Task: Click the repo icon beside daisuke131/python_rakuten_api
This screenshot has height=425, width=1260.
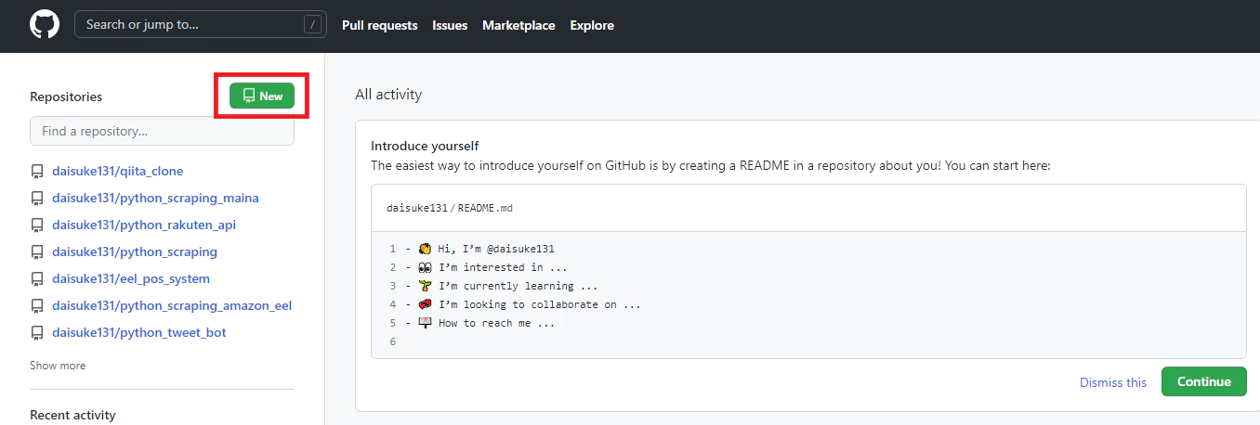Action: pyautogui.click(x=37, y=225)
